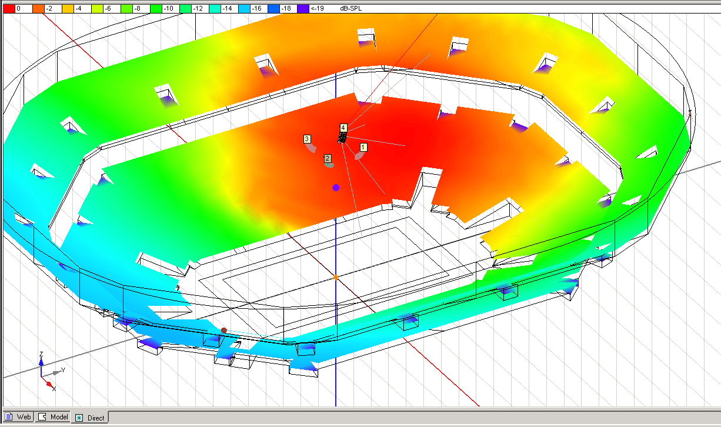Select the Direct tab
Screen dimensions: 721x427
(90, 418)
